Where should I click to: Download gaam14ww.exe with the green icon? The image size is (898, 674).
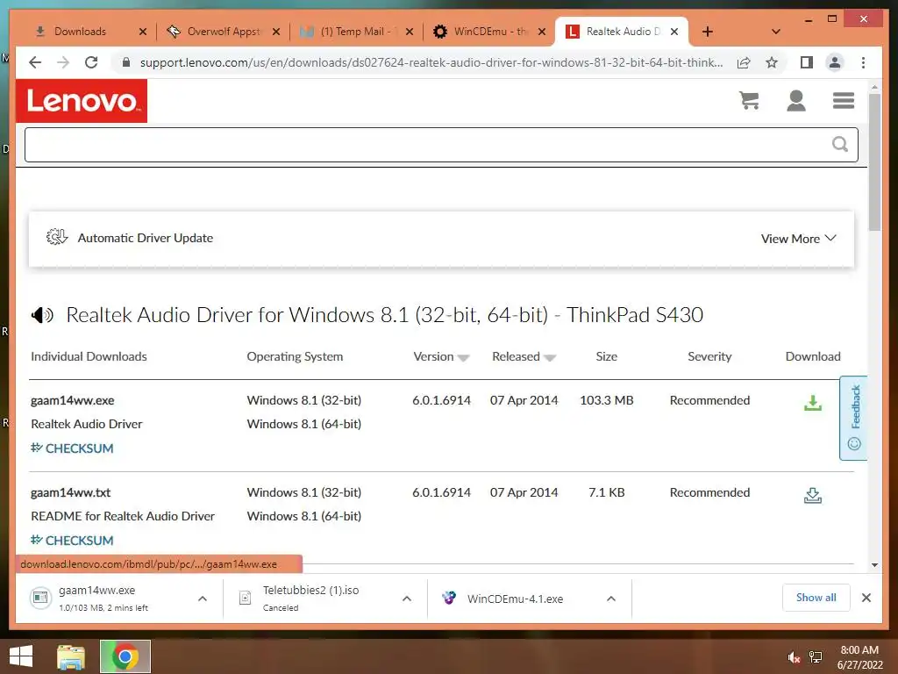pyautogui.click(x=812, y=403)
